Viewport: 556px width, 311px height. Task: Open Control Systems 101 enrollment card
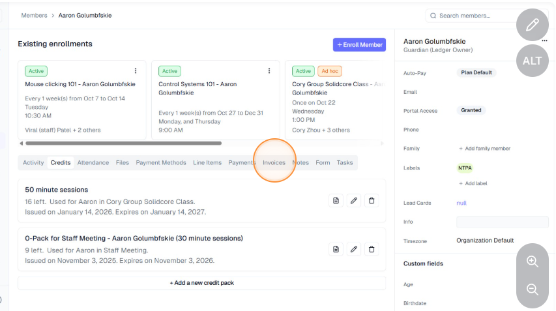click(216, 100)
